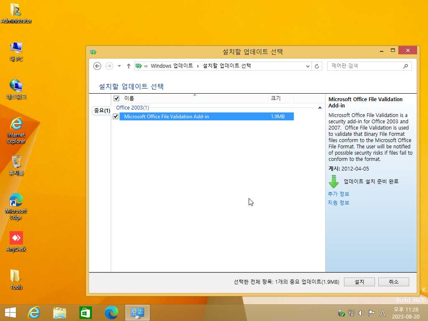Viewport: 428px width, 321px height.
Task: Sort by the 크기 column header
Action: [x=281, y=98]
